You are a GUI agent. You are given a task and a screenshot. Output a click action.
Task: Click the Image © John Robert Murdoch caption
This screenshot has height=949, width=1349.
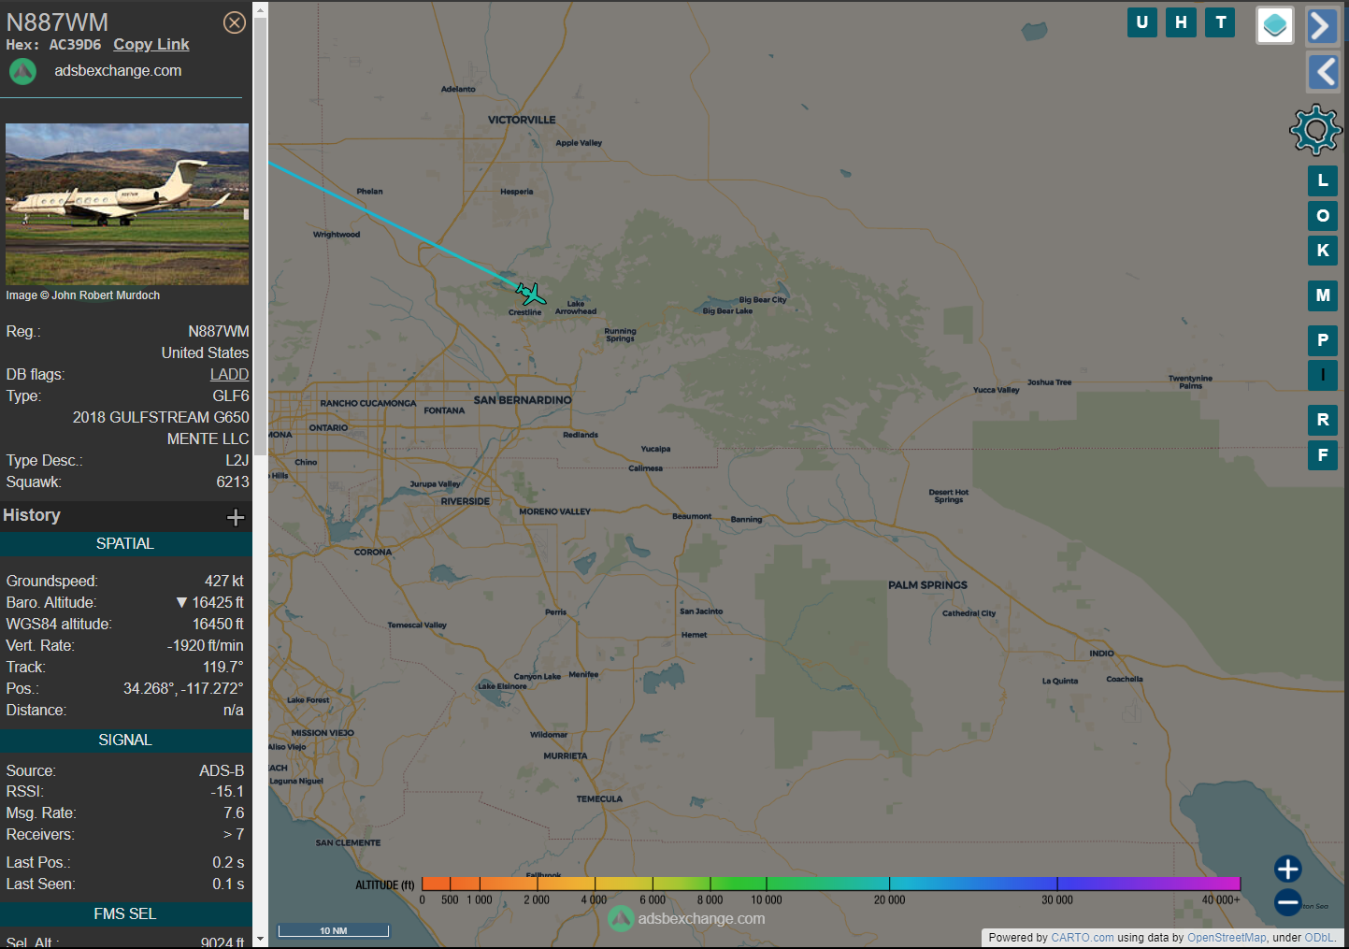pyautogui.click(x=83, y=295)
